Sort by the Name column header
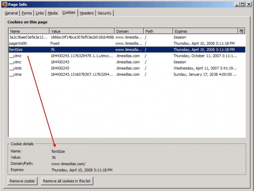This screenshot has height=191, width=254. point(29,31)
